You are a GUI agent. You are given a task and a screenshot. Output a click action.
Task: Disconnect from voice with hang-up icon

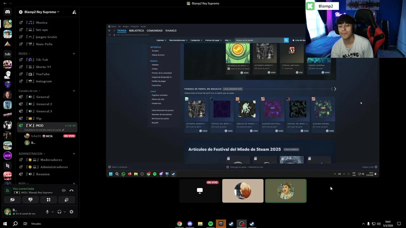click(71, 190)
